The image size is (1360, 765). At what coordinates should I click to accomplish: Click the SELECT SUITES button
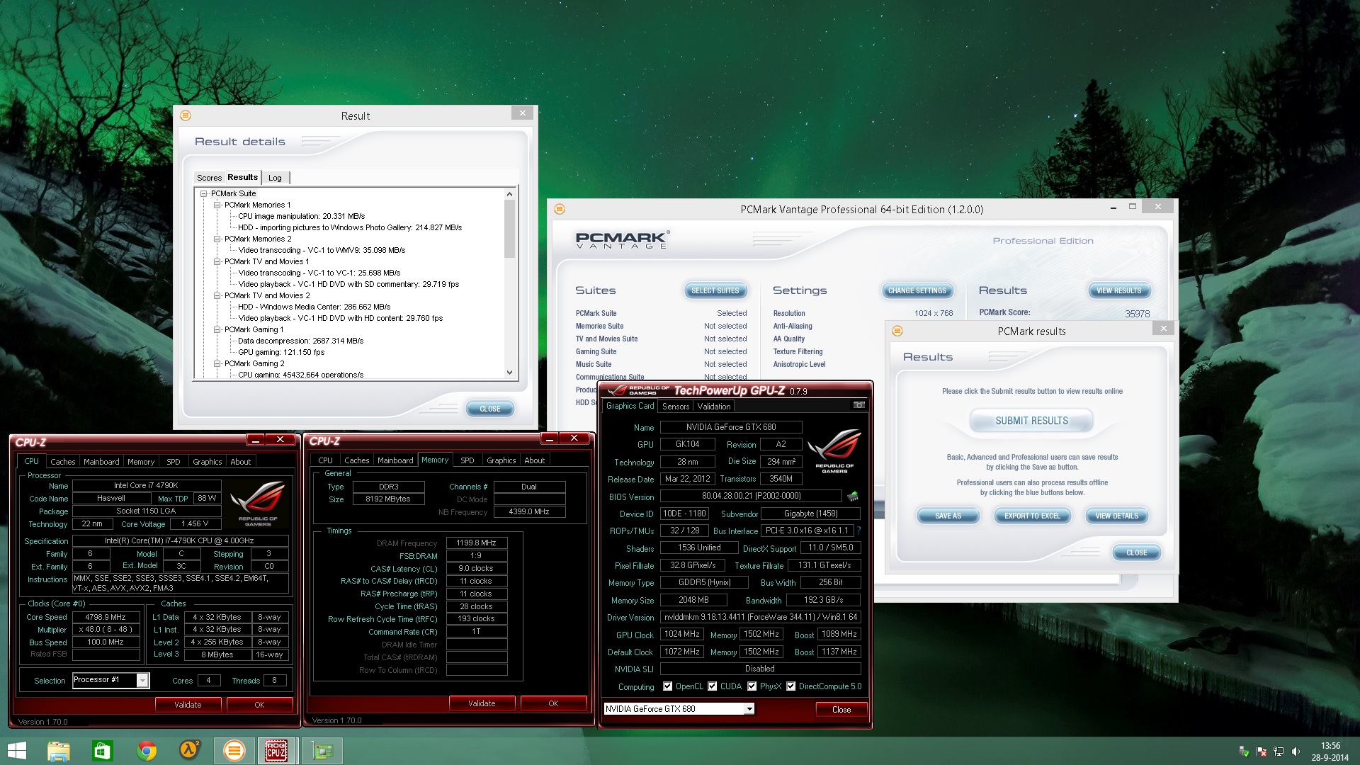(x=715, y=290)
